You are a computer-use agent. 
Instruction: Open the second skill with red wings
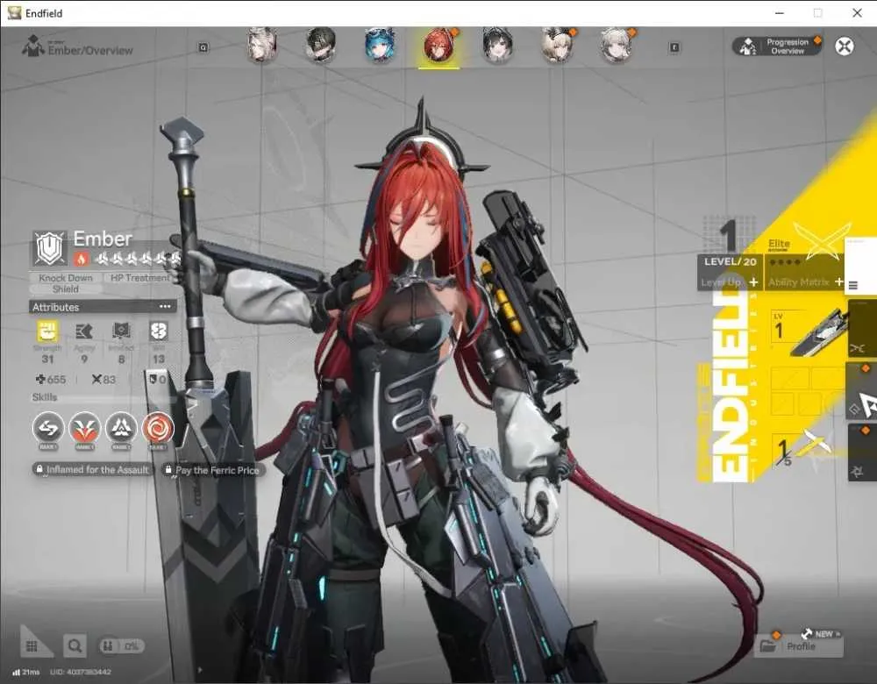click(x=84, y=429)
